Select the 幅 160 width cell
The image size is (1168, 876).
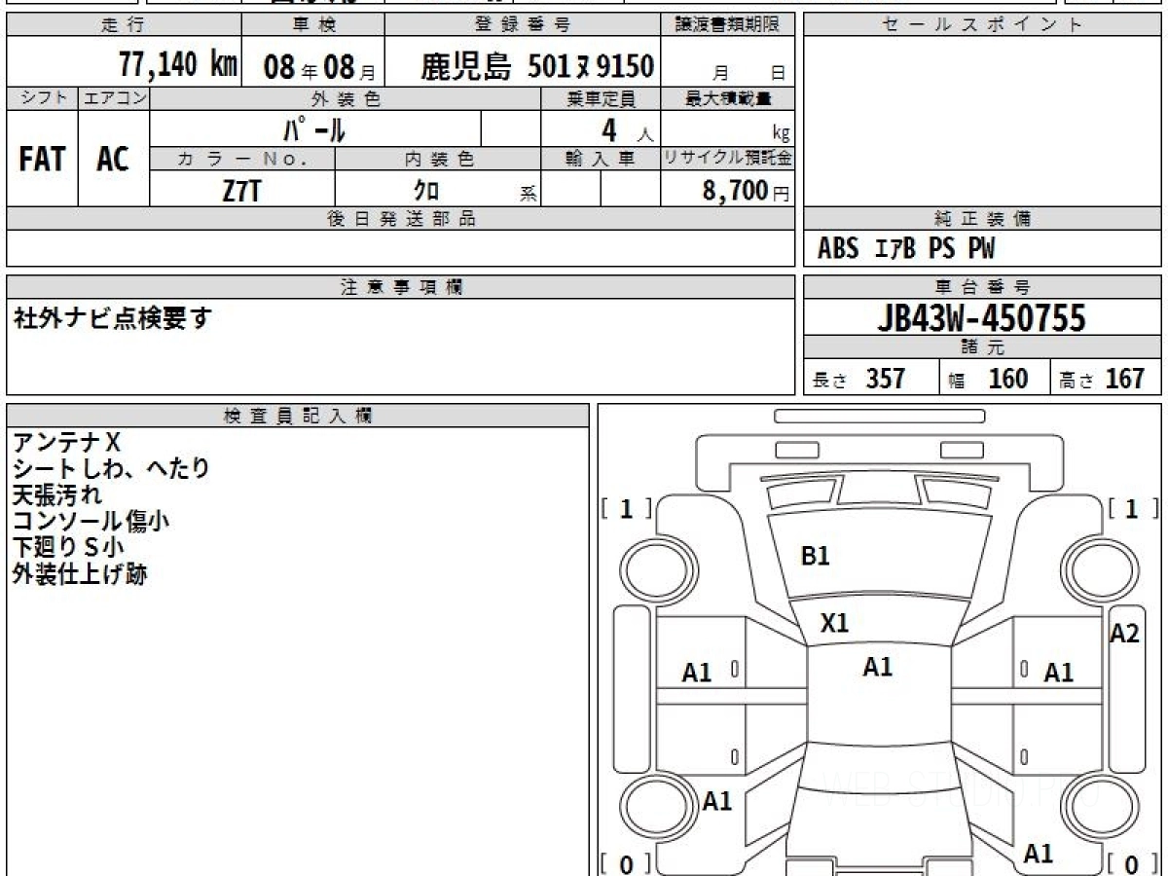pyautogui.click(x=994, y=378)
